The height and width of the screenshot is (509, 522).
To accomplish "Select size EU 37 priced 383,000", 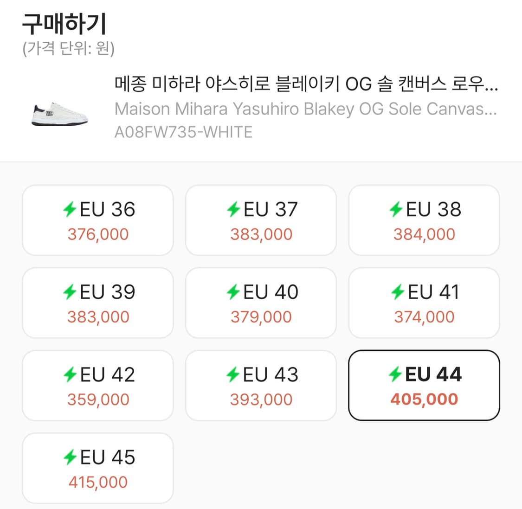I will click(261, 220).
